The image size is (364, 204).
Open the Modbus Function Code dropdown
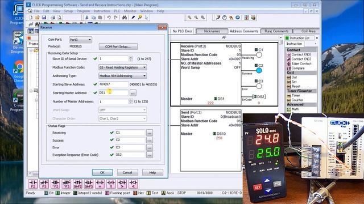[x=123, y=67]
